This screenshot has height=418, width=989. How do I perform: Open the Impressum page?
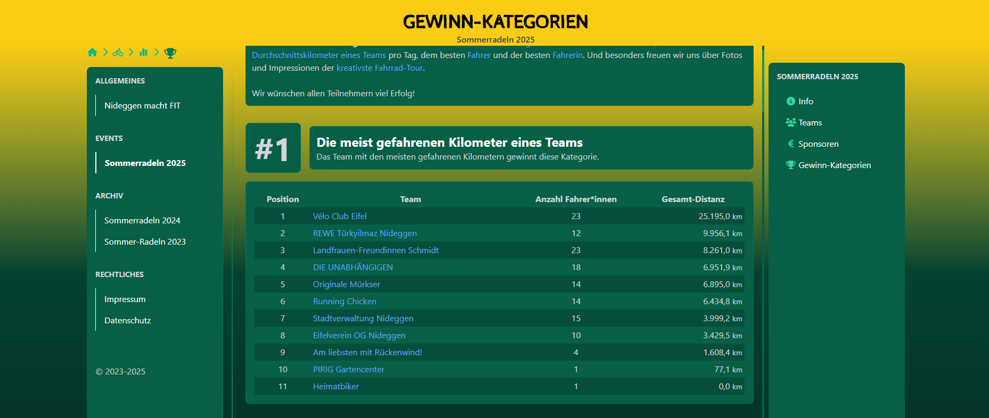(x=125, y=299)
